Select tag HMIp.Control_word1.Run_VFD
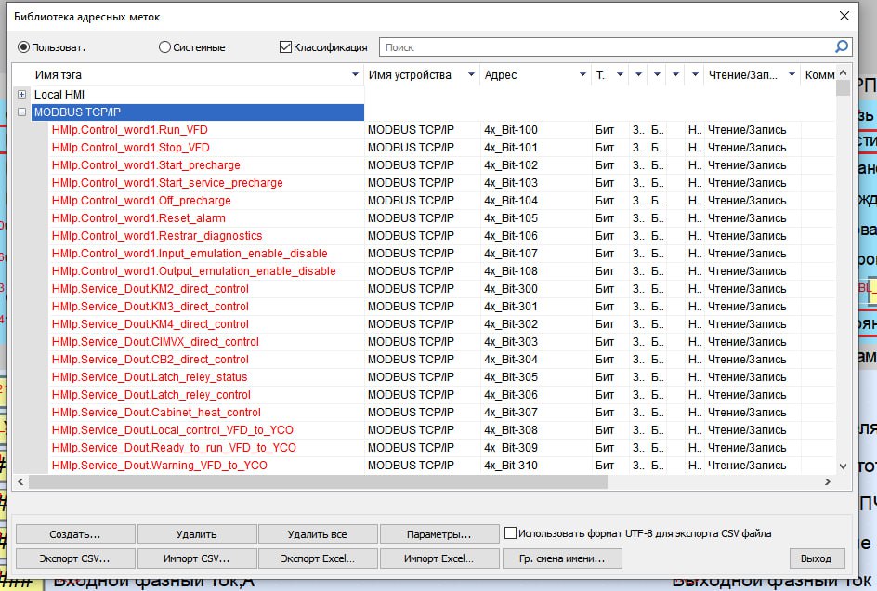Image resolution: width=877 pixels, height=591 pixels. [x=130, y=130]
